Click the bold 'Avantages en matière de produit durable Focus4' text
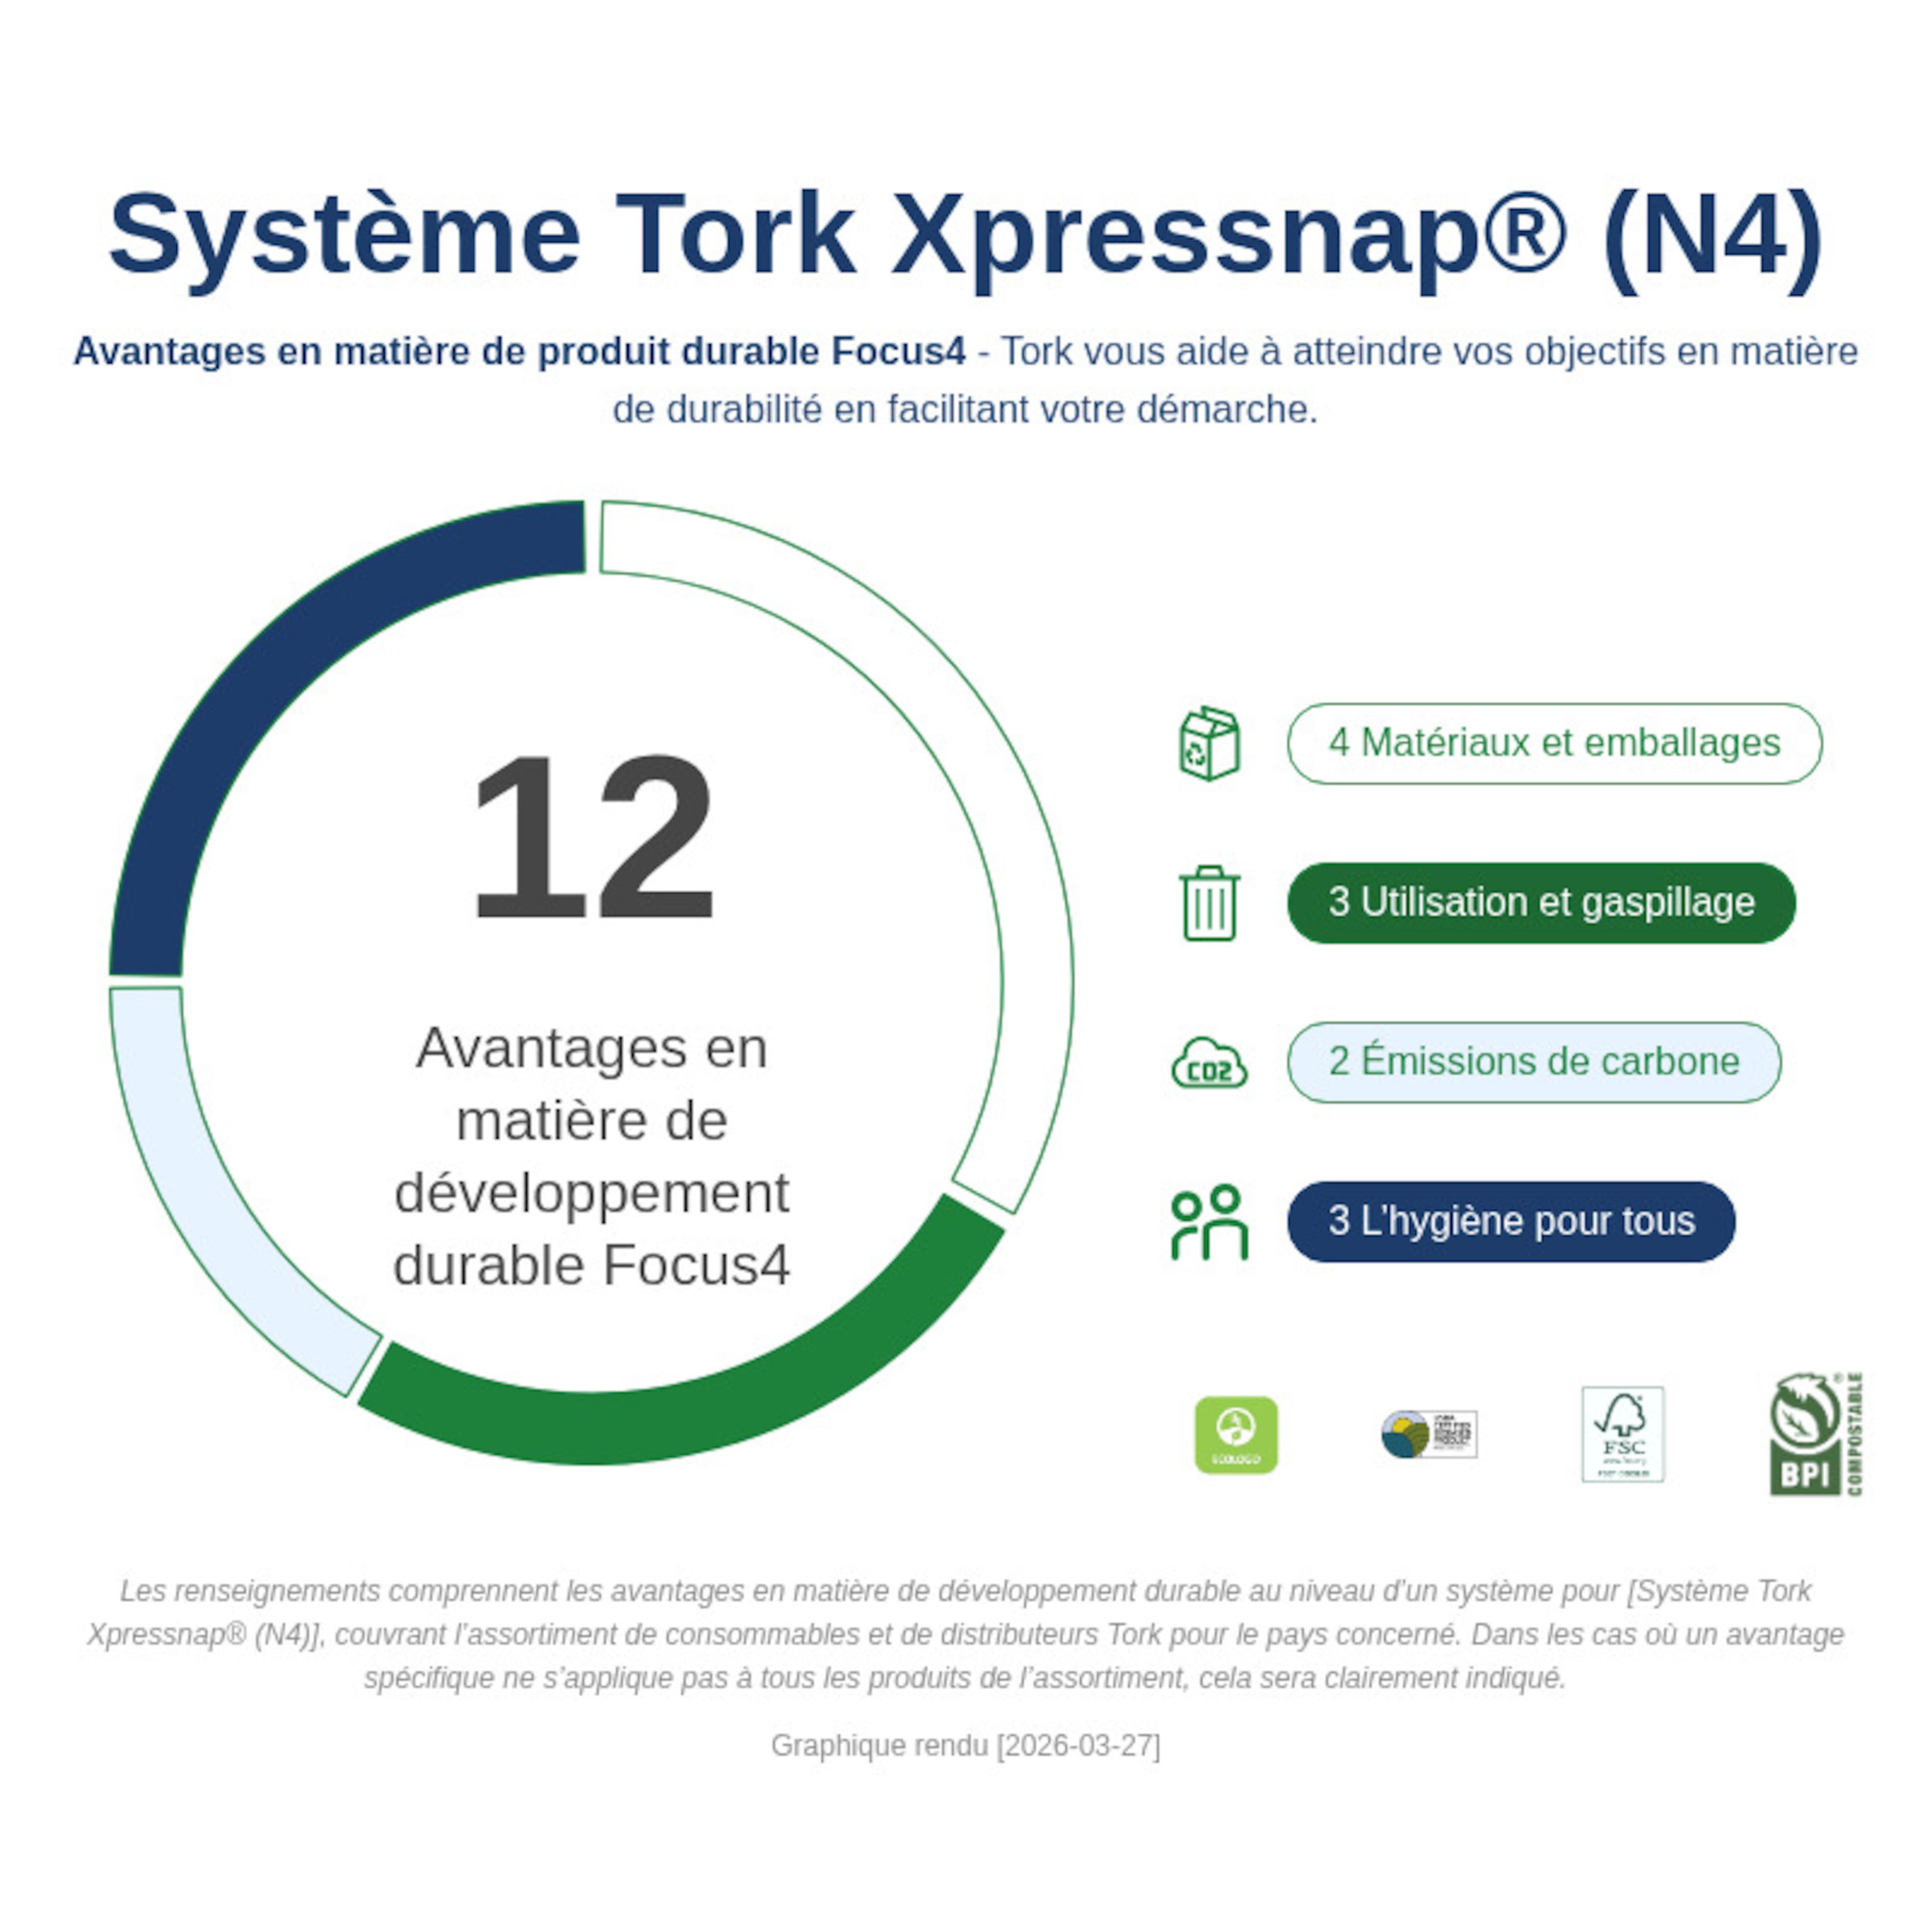 (520, 351)
